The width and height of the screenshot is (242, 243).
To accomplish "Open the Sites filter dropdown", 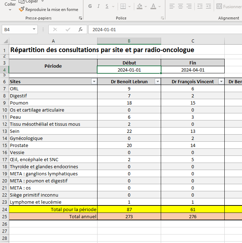I will click(x=94, y=81).
